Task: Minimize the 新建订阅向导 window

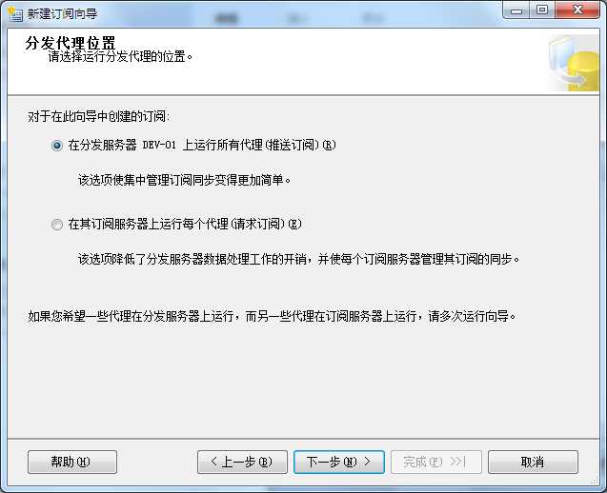Action: tap(516, 10)
